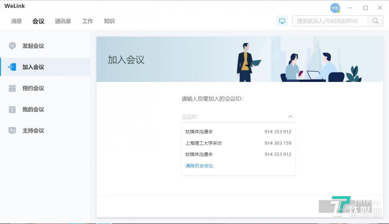Open the 知识 tab
The width and height of the screenshot is (389, 224).
coord(109,21)
